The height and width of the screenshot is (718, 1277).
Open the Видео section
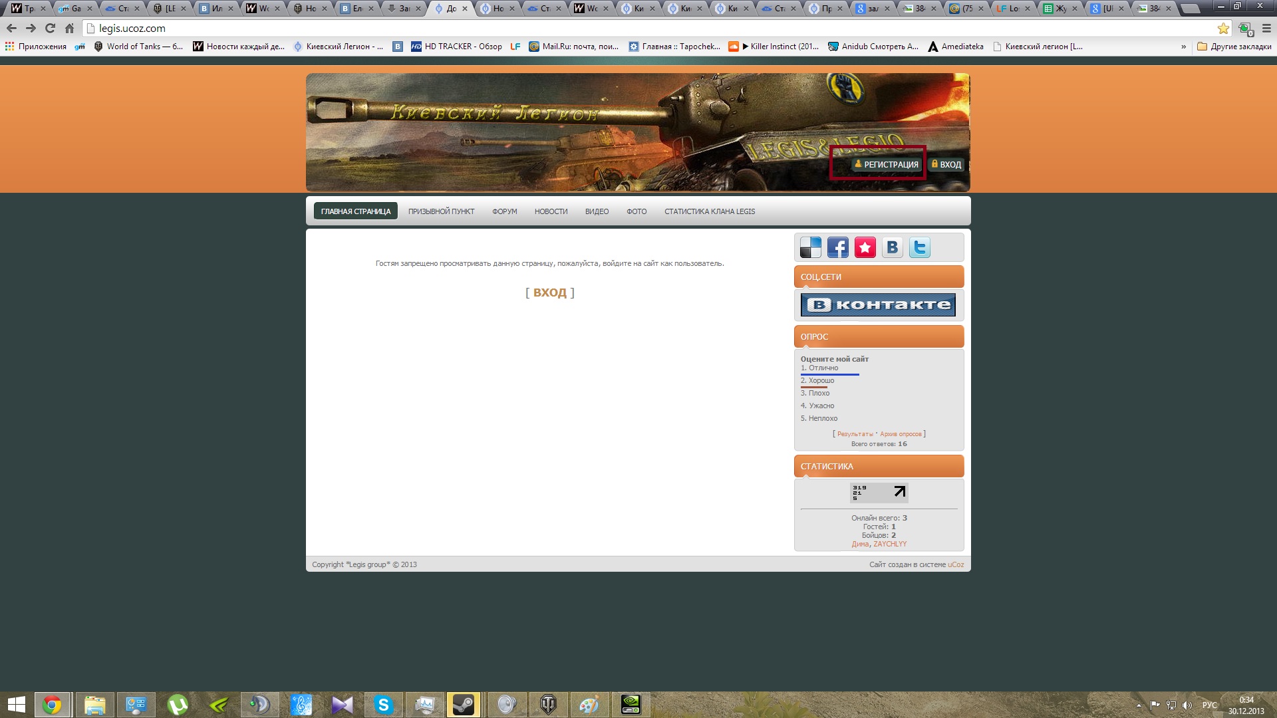click(x=597, y=211)
